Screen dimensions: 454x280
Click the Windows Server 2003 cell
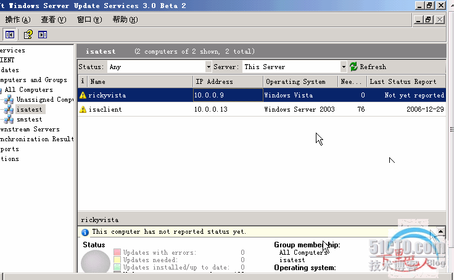[x=299, y=109]
